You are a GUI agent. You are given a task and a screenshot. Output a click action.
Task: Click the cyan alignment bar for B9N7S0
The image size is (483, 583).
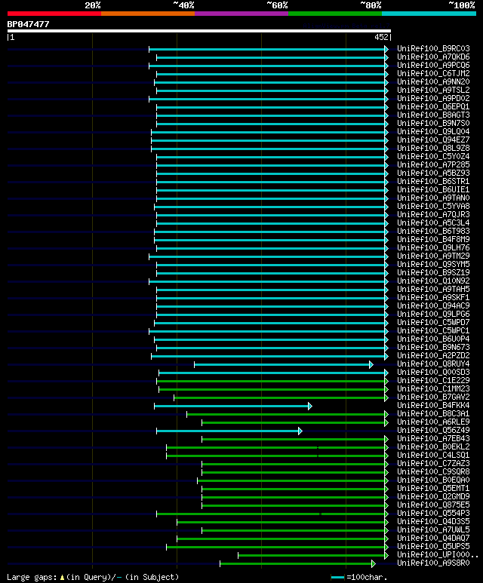(271, 124)
